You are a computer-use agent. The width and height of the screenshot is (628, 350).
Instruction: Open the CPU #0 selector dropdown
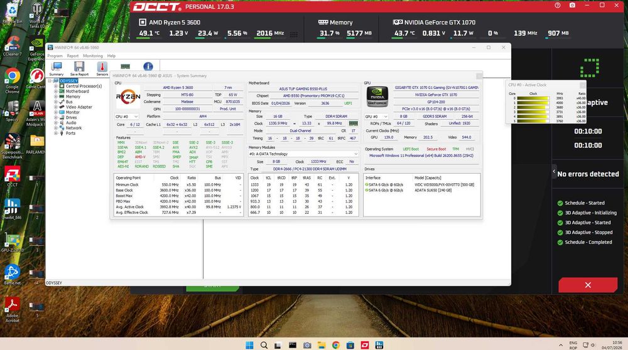(127, 117)
